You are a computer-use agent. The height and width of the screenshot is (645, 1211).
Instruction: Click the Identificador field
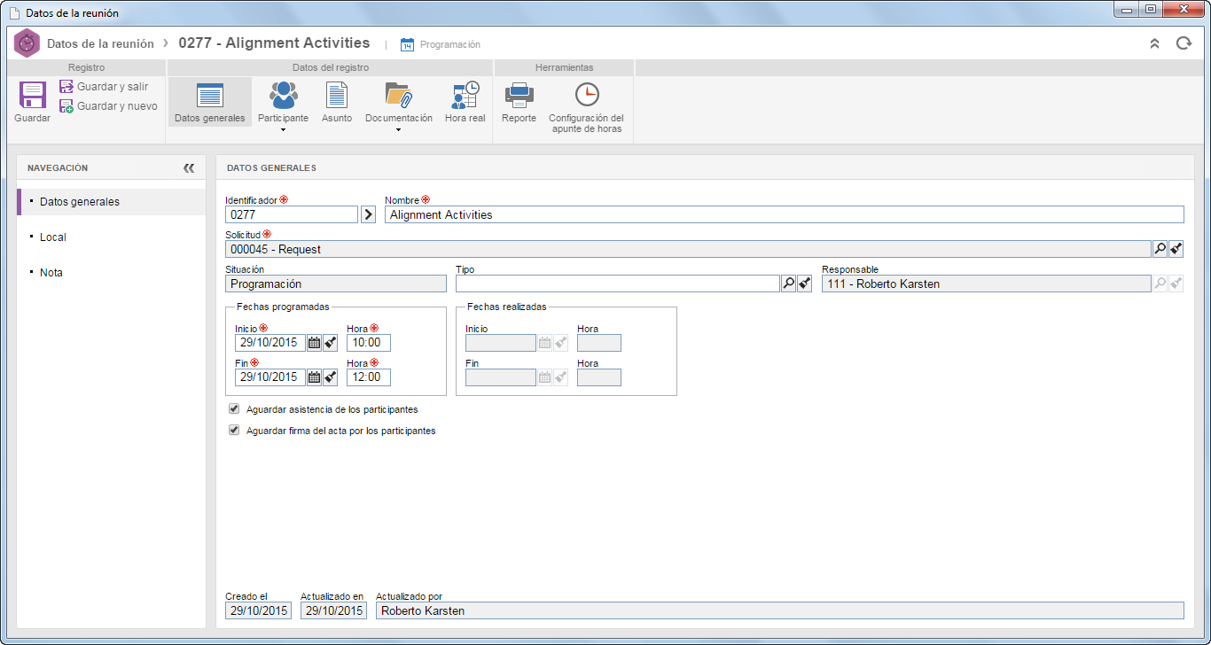292,214
